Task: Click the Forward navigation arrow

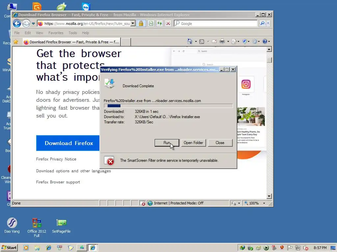Action: coord(26,23)
